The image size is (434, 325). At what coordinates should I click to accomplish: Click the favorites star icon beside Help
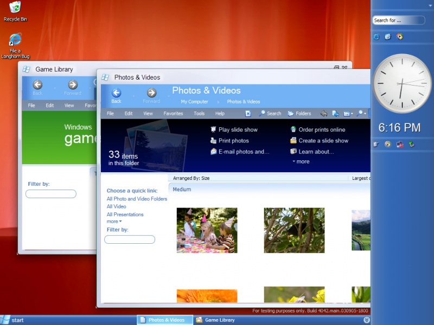click(248, 113)
